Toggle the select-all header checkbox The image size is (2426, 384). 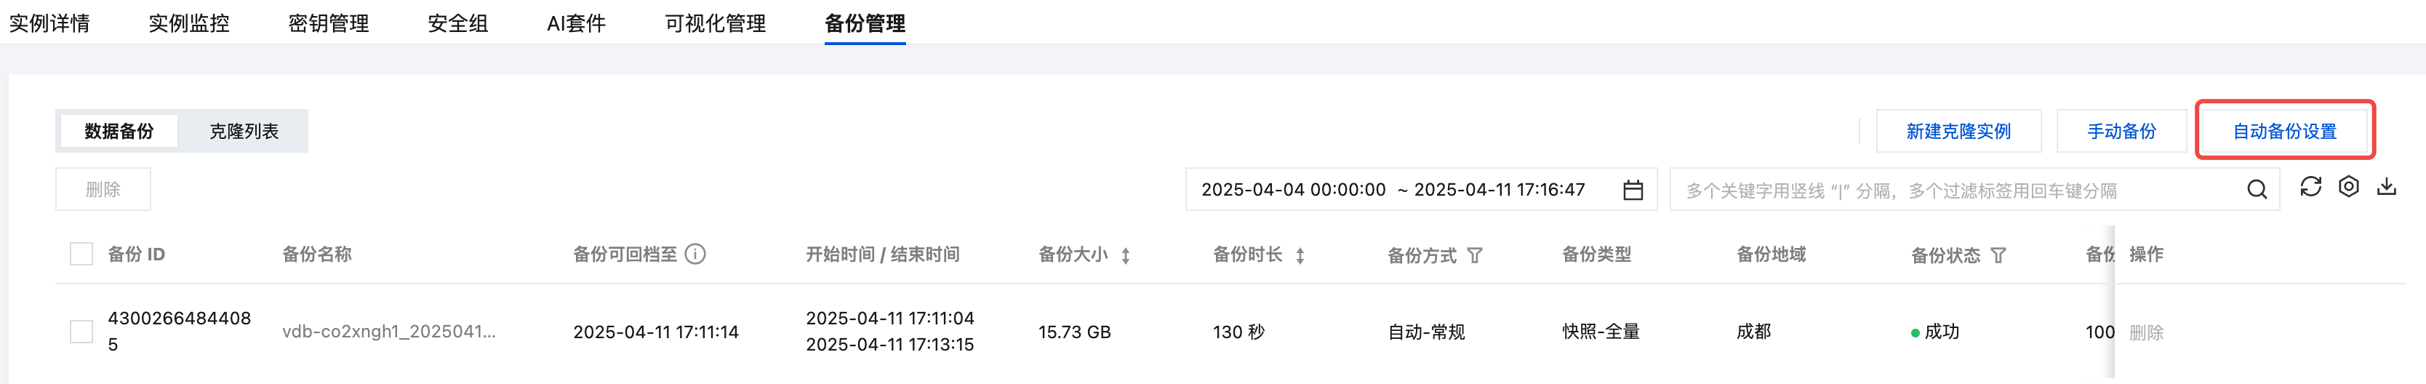(x=82, y=254)
